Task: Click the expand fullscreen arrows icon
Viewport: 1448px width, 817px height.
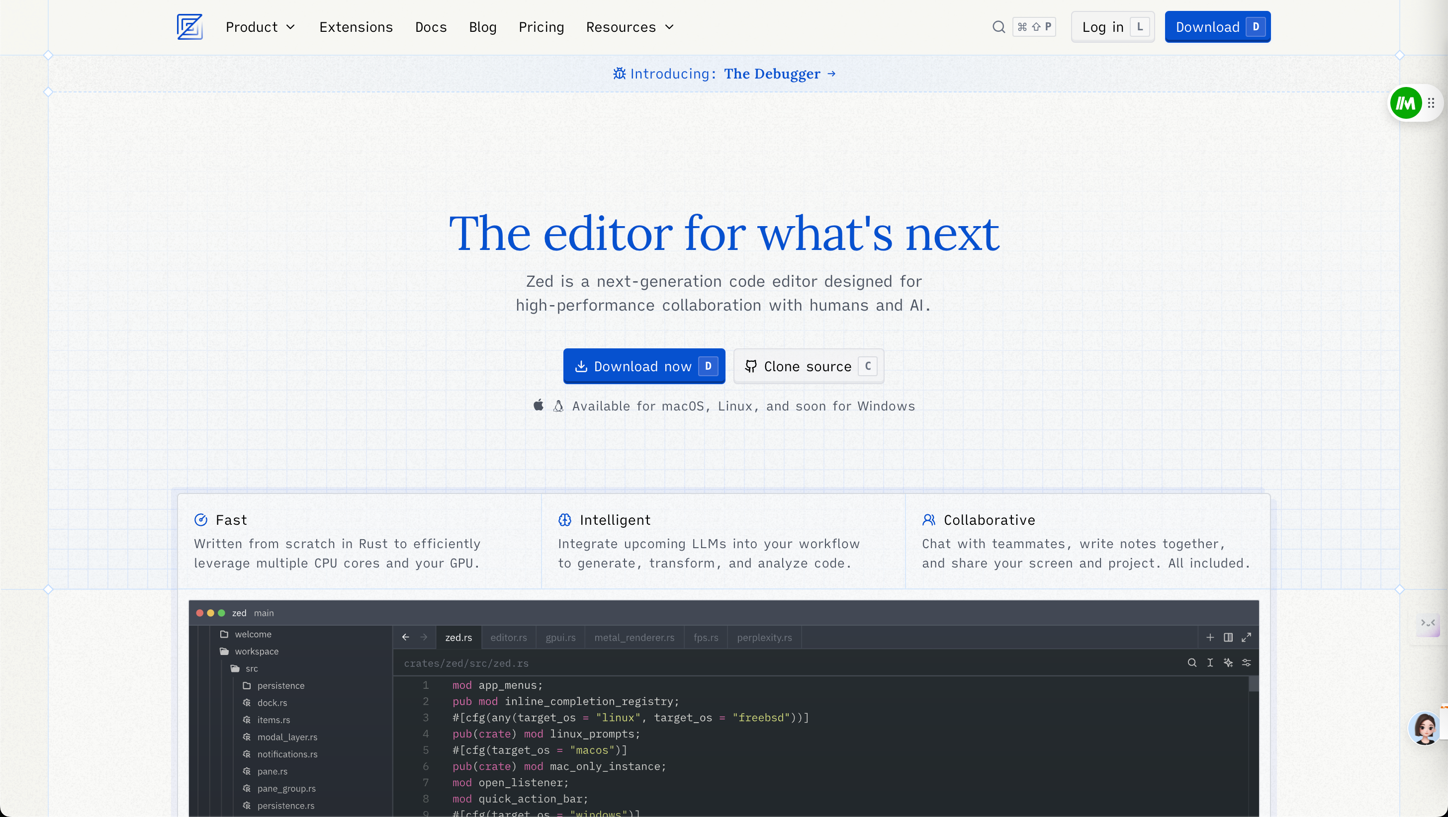Action: click(x=1246, y=637)
